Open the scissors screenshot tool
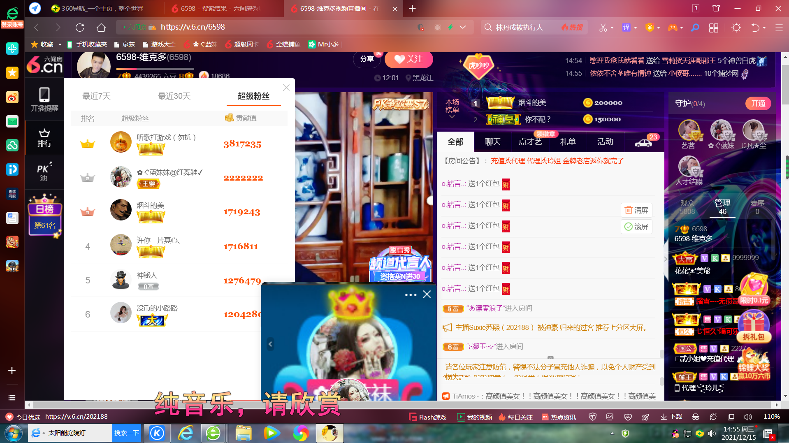Viewport: 789px width, 443px height. tap(603, 28)
